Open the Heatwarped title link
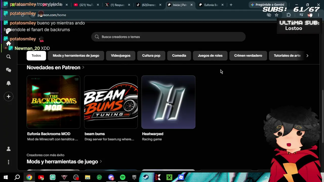The width and height of the screenshot is (324, 182). (x=153, y=134)
